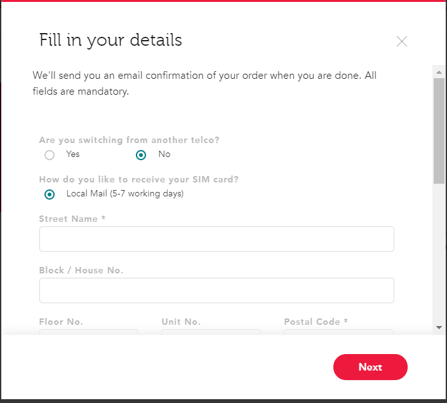The width and height of the screenshot is (447, 403).
Task: Click the scrollbar up arrow
Action: coord(439,72)
